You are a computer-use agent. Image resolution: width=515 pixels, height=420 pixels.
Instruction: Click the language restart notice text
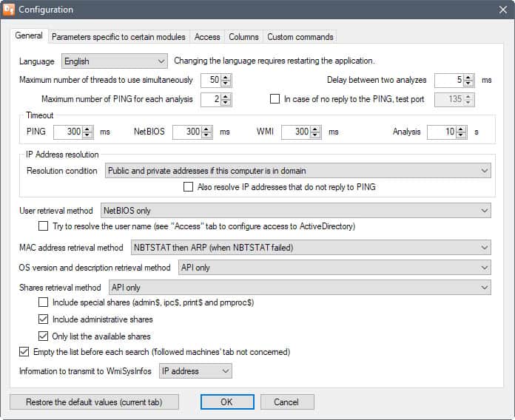click(275, 61)
